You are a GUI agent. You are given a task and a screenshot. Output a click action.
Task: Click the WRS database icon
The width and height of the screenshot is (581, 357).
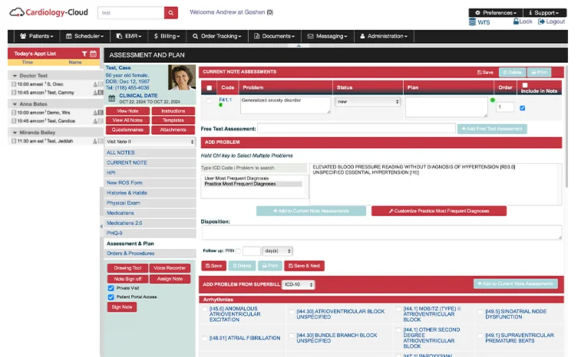[x=477, y=22]
